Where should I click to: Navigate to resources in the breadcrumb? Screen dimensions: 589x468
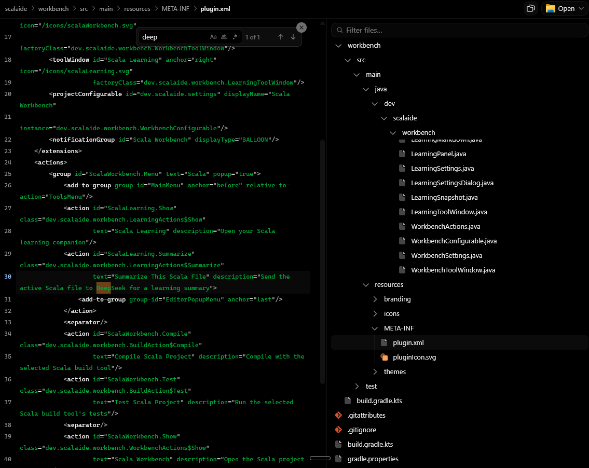tap(137, 9)
